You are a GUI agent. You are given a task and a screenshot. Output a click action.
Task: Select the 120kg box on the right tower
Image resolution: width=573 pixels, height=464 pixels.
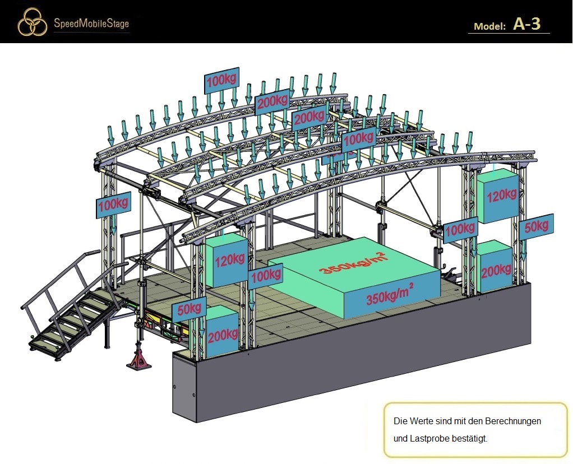pos(498,196)
